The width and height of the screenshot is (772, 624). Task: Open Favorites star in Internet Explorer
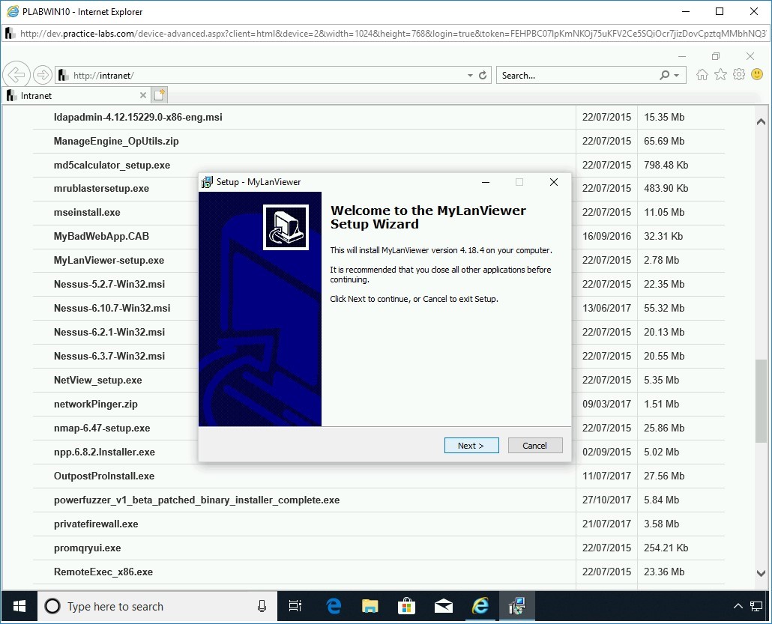720,75
